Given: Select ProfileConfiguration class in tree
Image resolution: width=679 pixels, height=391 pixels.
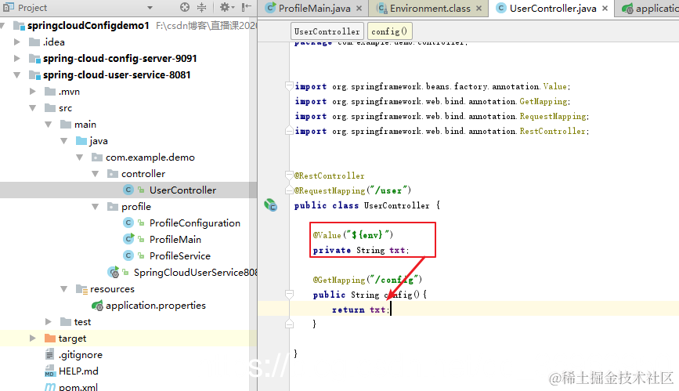Looking at the screenshot, I should tap(194, 223).
